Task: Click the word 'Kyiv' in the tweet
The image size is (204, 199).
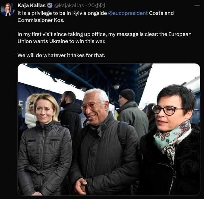Action: [x=77, y=13]
